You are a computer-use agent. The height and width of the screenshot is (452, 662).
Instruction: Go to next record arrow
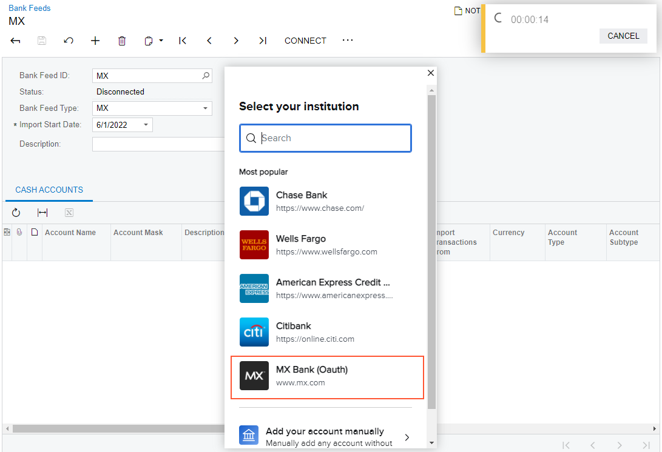[x=236, y=41]
